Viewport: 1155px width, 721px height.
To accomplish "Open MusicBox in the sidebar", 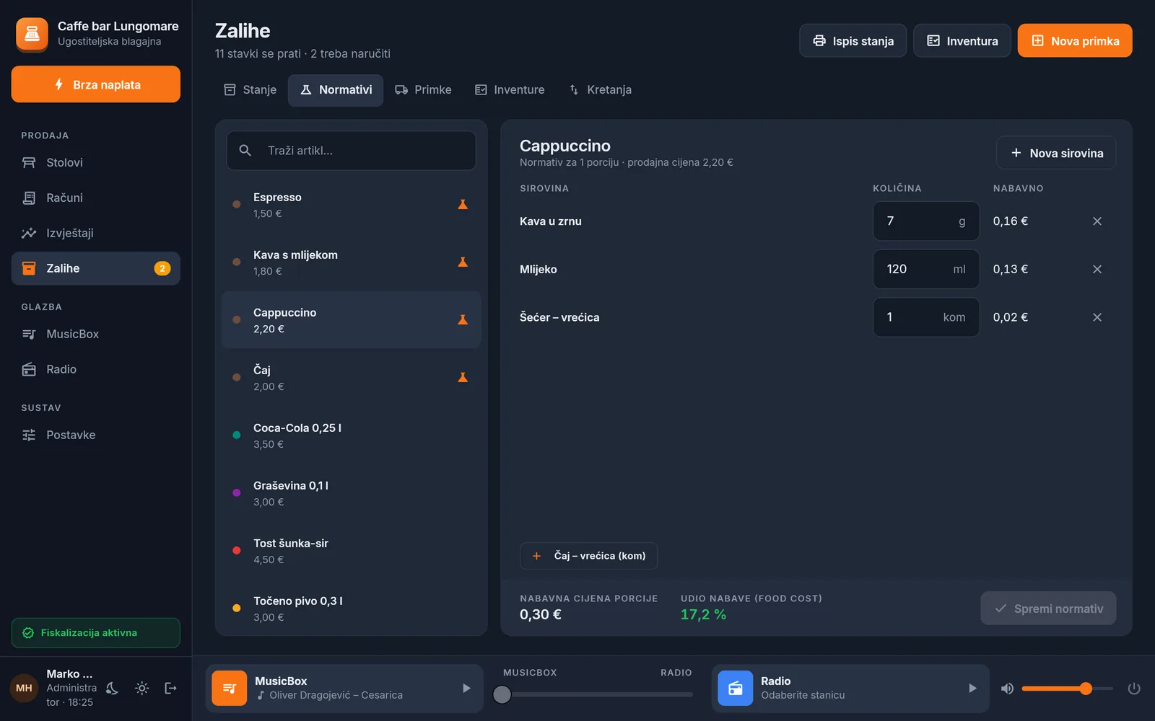I will click(96, 334).
